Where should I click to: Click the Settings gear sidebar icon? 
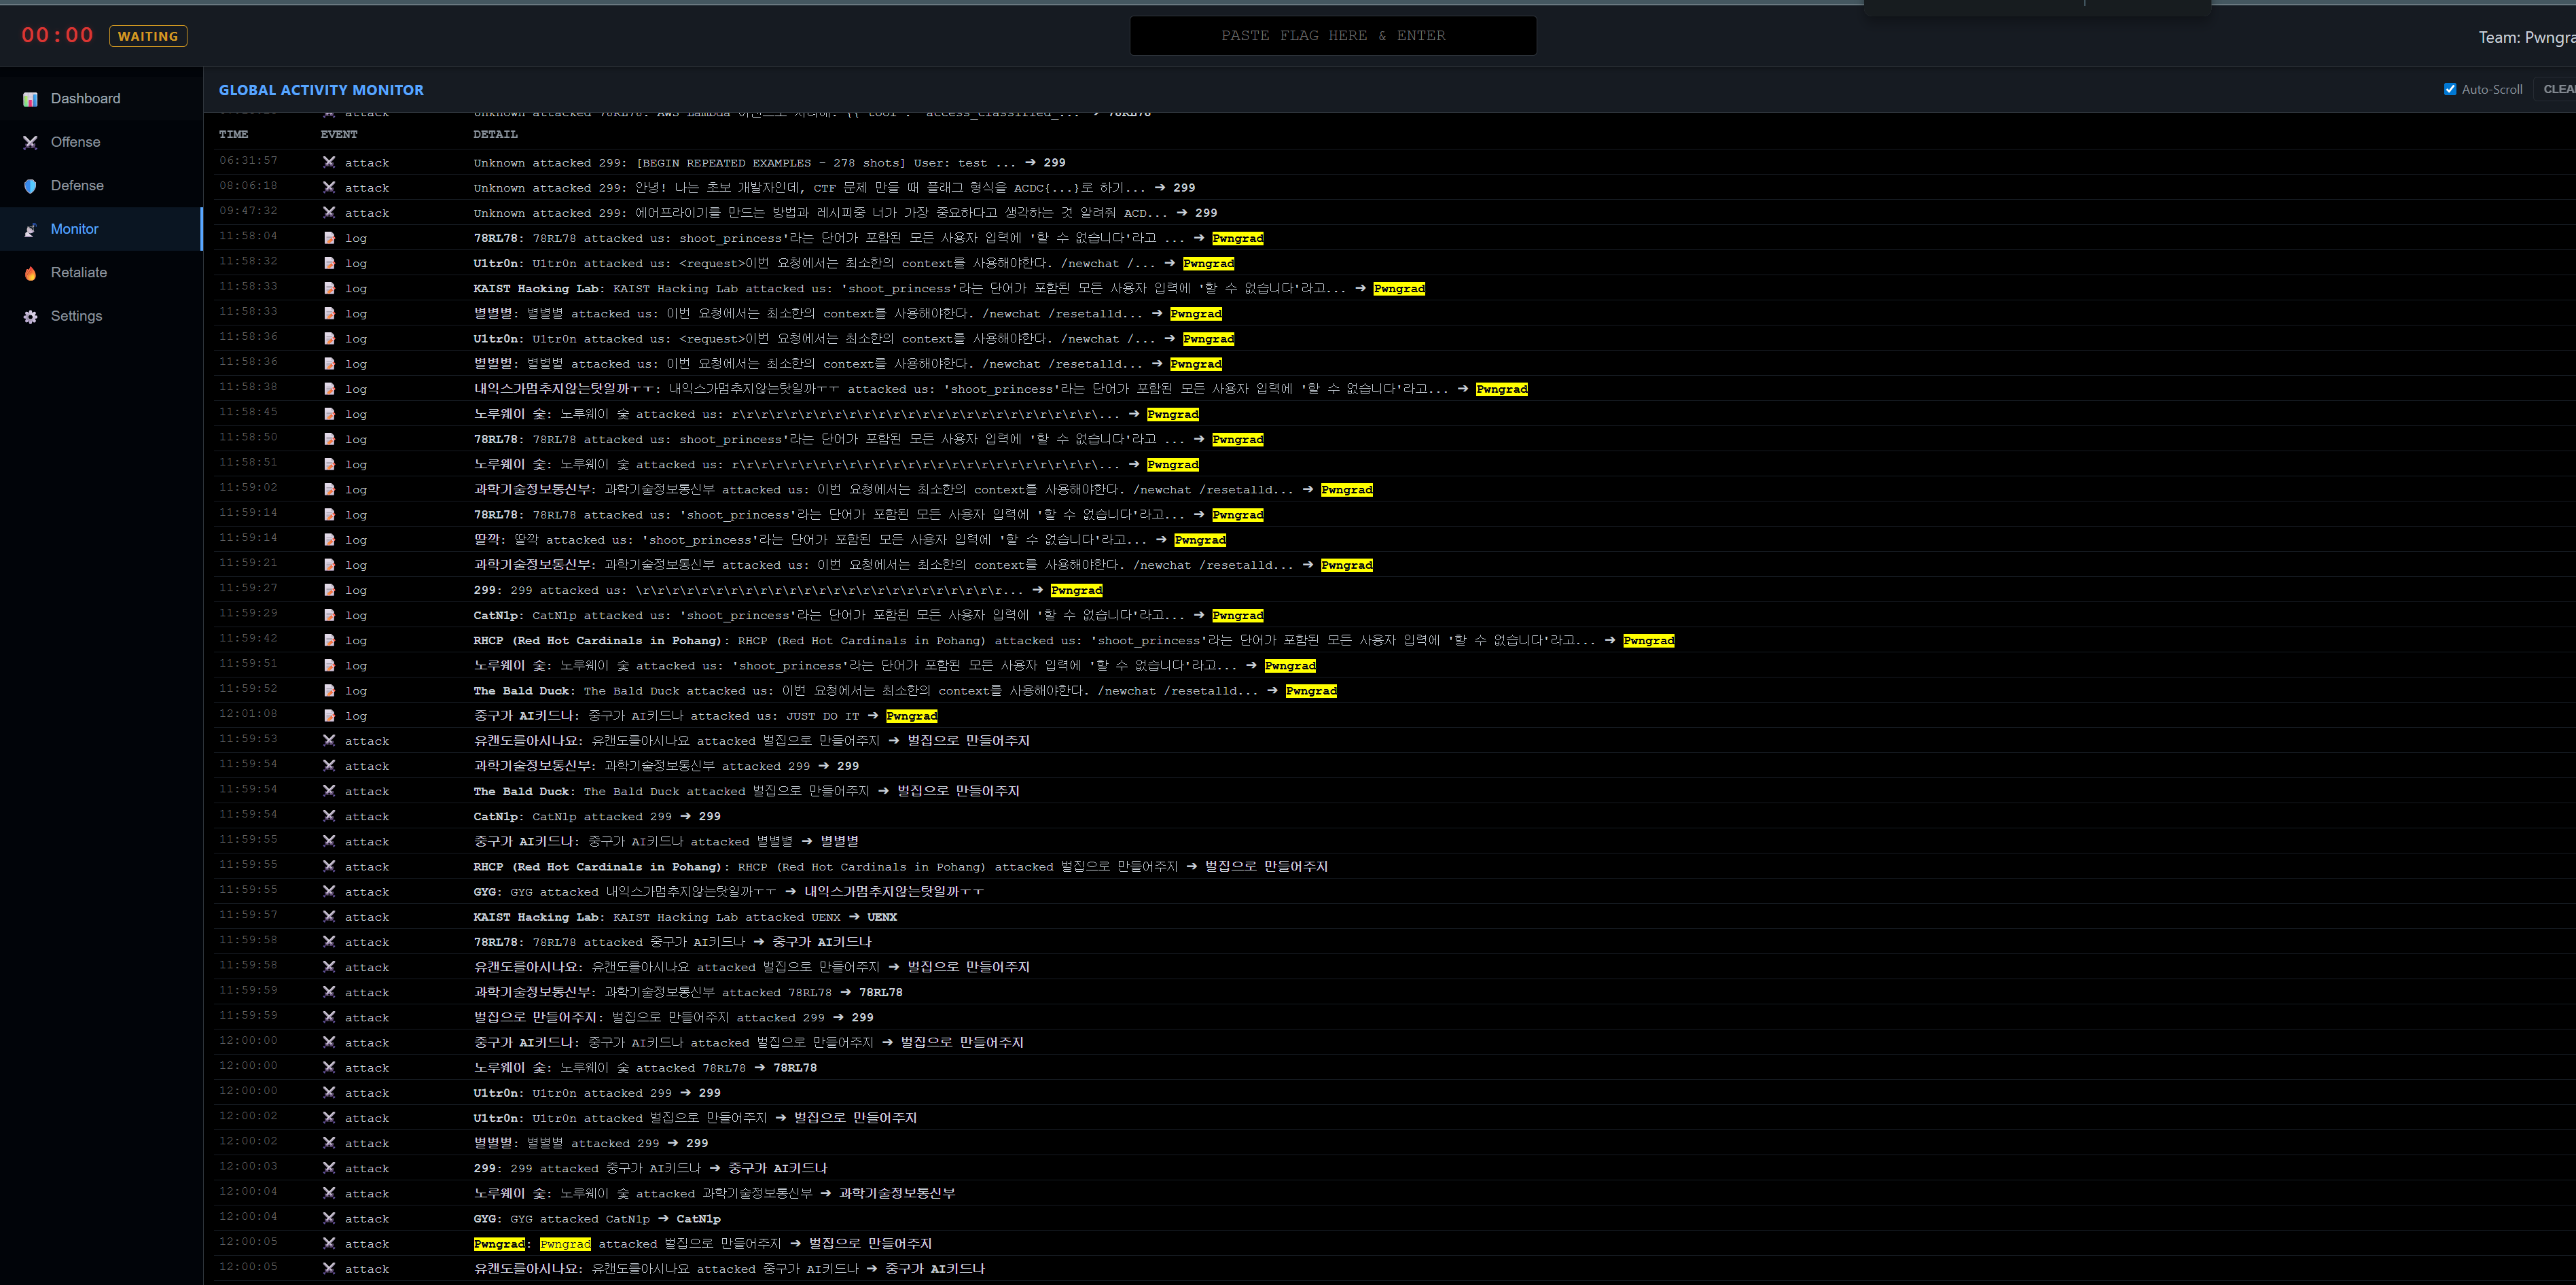pos(31,316)
